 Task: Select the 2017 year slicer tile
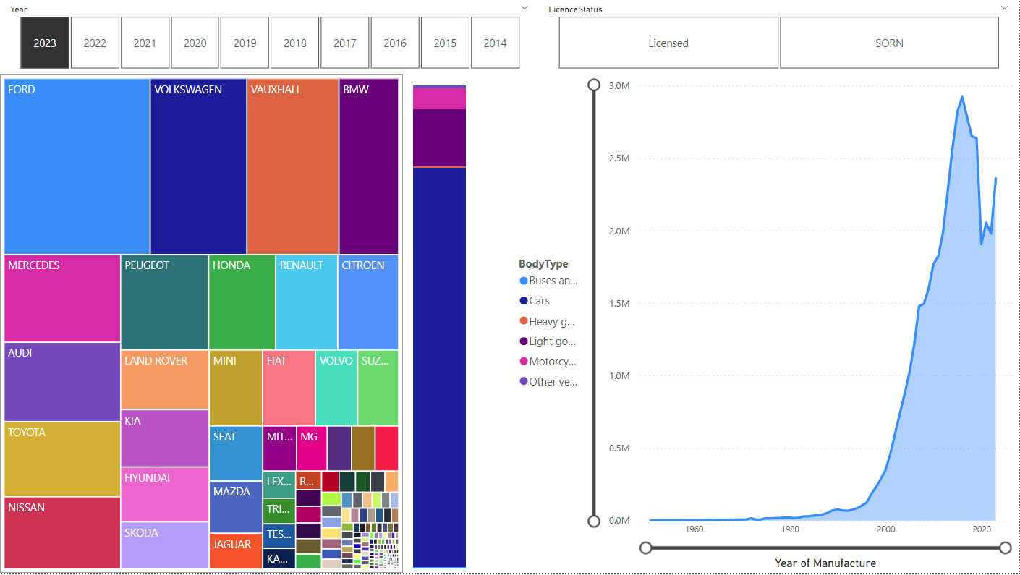345,43
